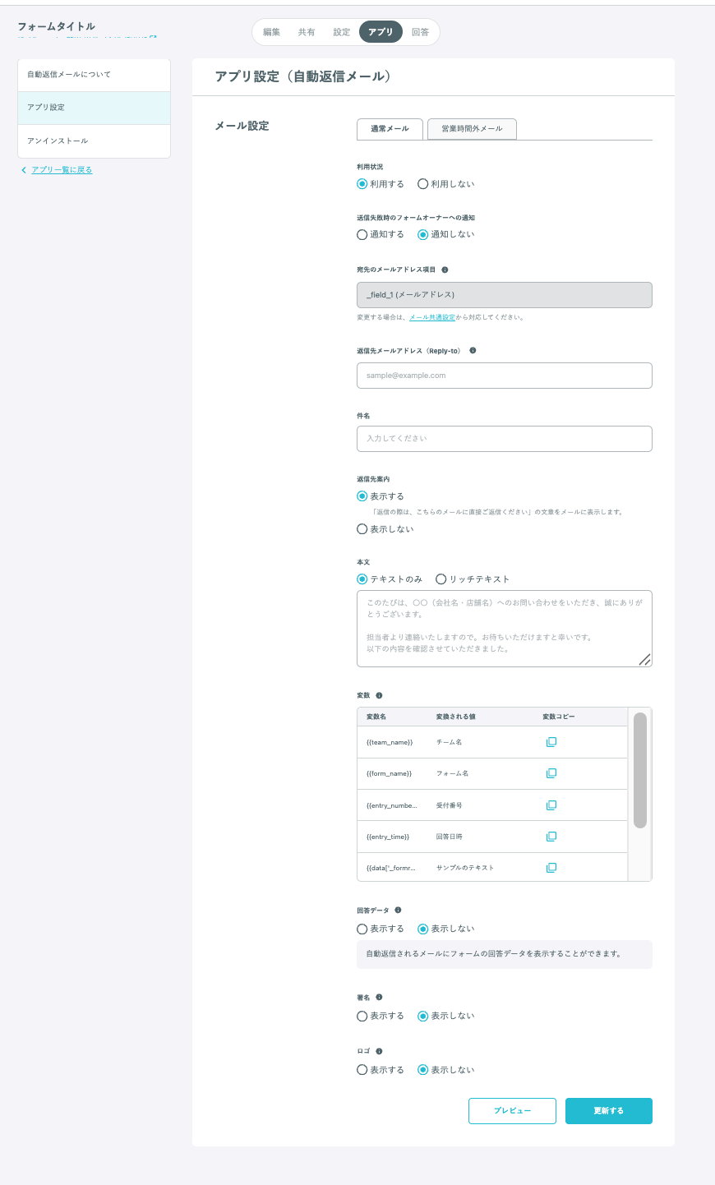715x1185 pixels.
Task: Open the メール共通設定 link
Action: [432, 317]
